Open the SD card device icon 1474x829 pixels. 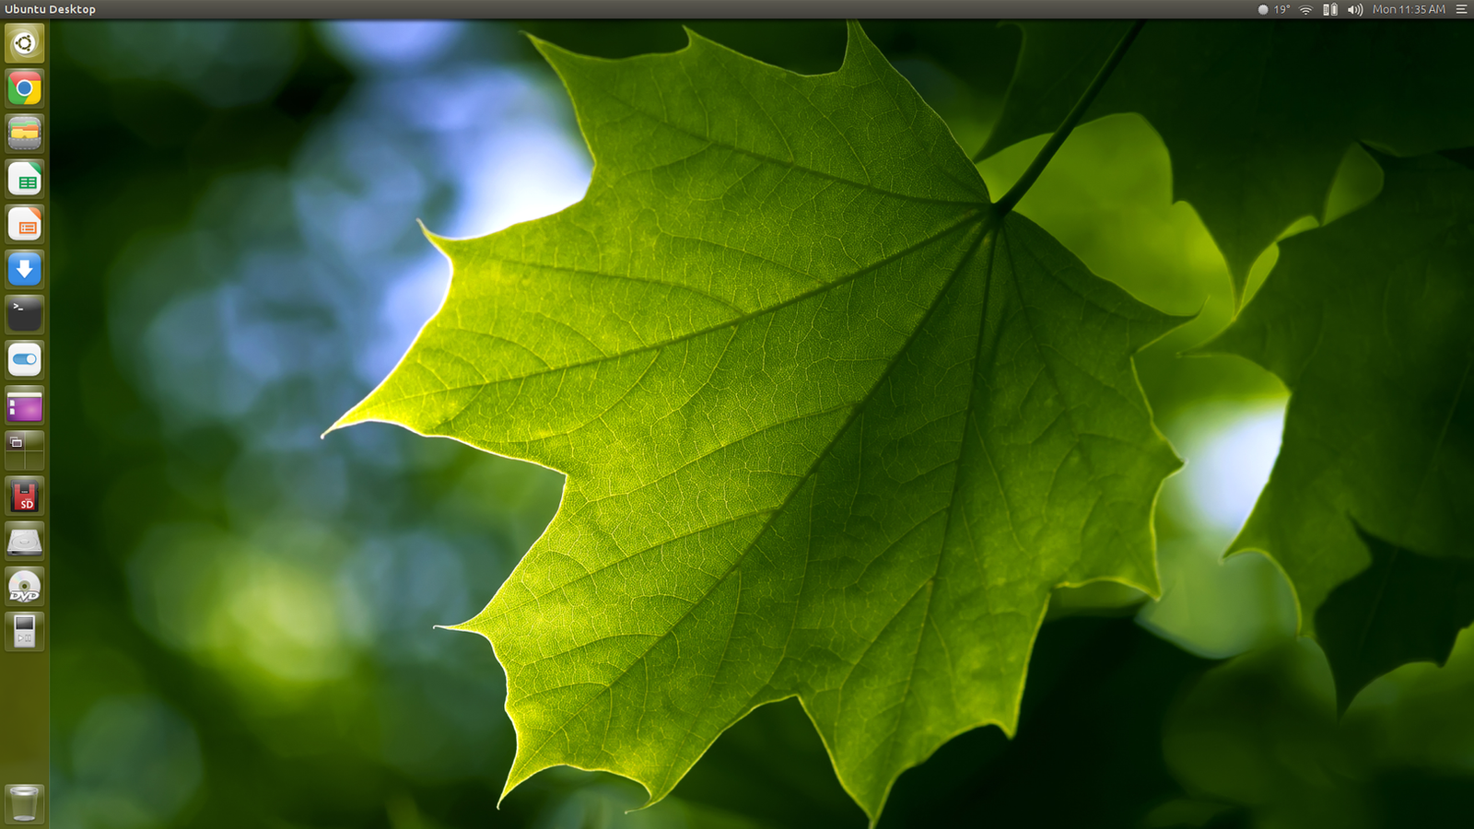[x=25, y=496]
